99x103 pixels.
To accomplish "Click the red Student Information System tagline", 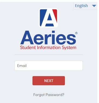I will coord(48,48).
